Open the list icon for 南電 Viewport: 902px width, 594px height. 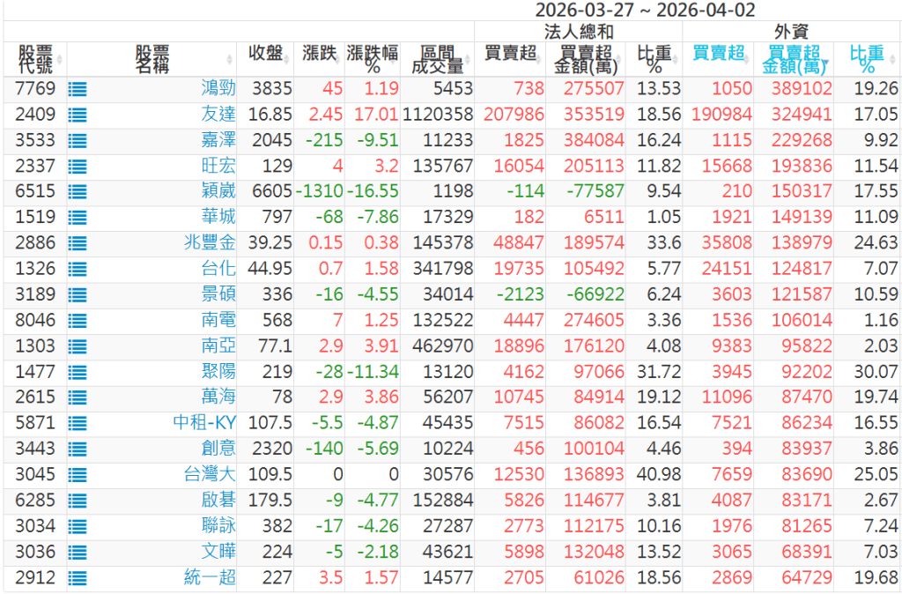click(x=77, y=320)
